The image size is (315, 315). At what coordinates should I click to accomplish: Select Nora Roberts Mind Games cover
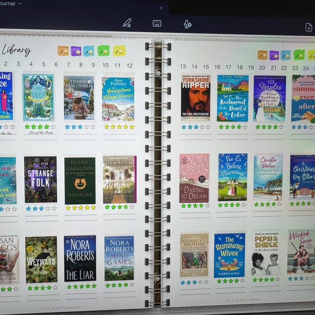[119, 258]
